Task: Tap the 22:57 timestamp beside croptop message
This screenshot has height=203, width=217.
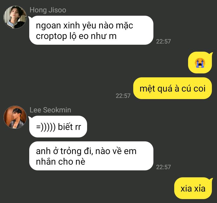Action: click(x=163, y=41)
